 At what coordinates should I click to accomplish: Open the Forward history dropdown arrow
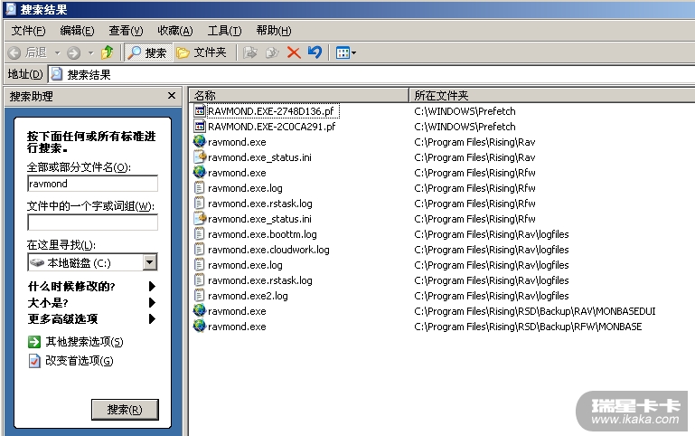click(91, 53)
